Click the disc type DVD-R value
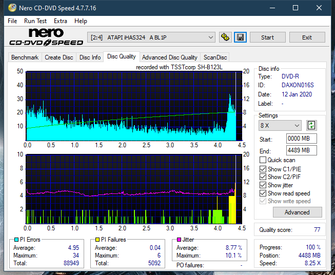 coord(290,76)
